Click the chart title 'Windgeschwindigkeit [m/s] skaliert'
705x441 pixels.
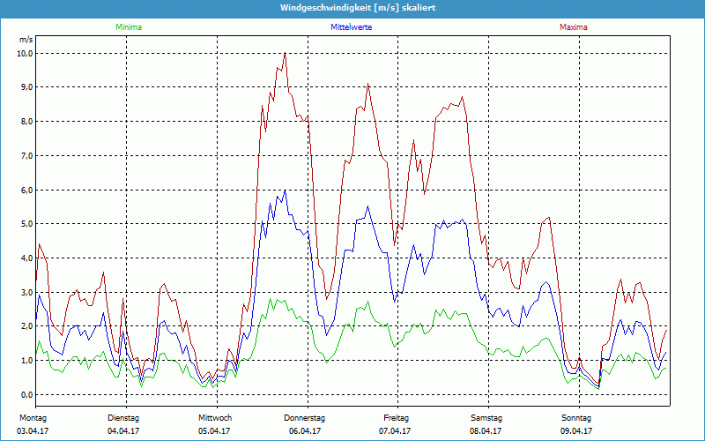click(358, 8)
